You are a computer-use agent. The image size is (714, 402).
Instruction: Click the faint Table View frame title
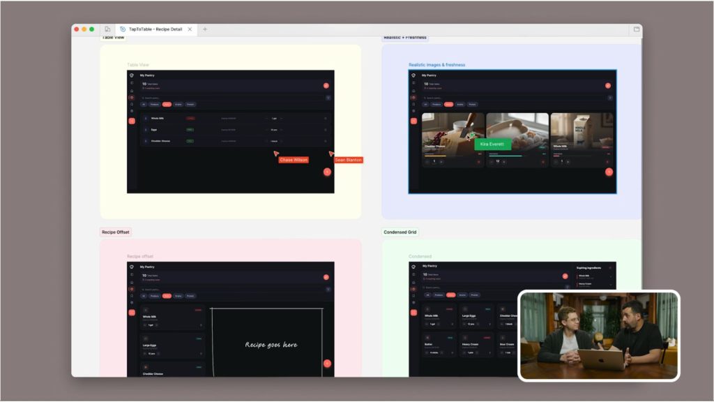[x=138, y=65]
